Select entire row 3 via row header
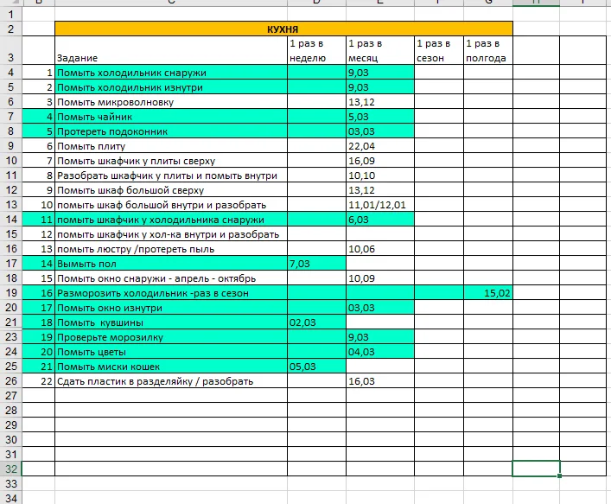This screenshot has width=611, height=504. 11,51
